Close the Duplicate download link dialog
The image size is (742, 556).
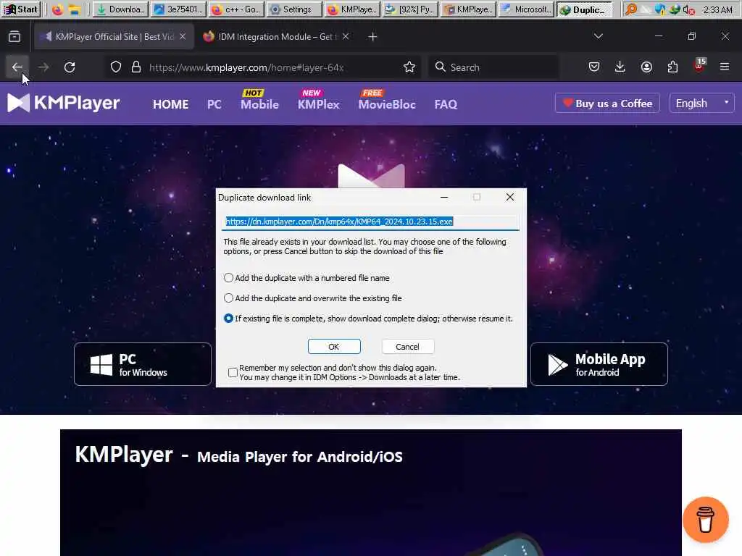tap(509, 197)
